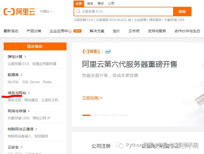Select the second carousel indicator
The height and width of the screenshot is (154, 204).
tap(96, 115)
